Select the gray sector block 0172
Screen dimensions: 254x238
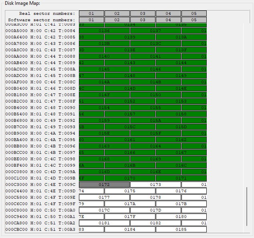(104, 185)
